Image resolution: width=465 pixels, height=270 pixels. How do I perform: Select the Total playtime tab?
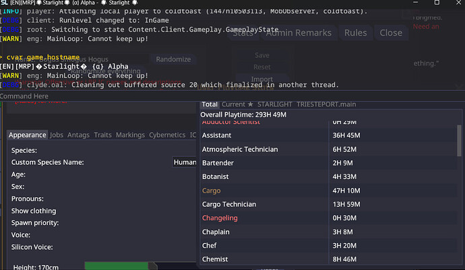(x=210, y=104)
